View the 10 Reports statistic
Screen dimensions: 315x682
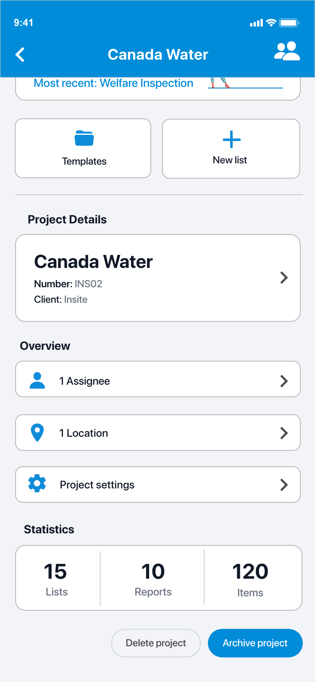click(153, 578)
